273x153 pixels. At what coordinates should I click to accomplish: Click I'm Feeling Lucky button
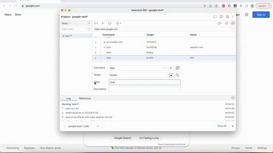point(149,138)
